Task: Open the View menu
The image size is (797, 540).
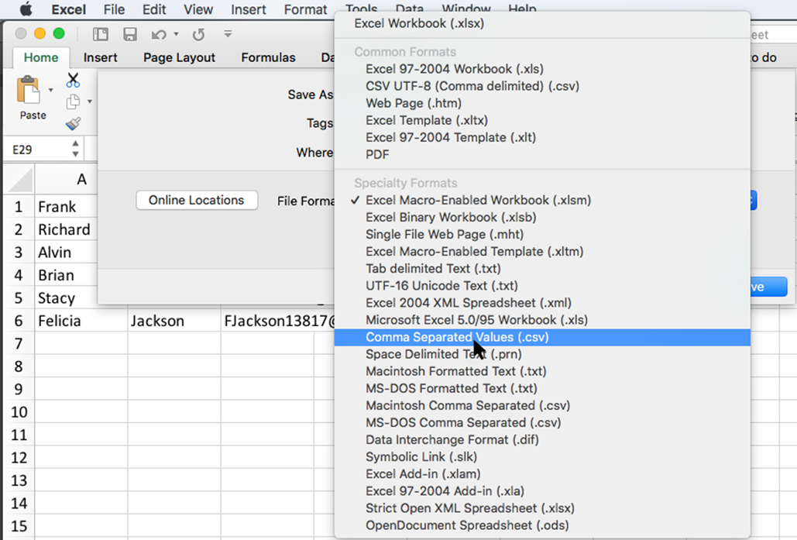Action: point(198,9)
